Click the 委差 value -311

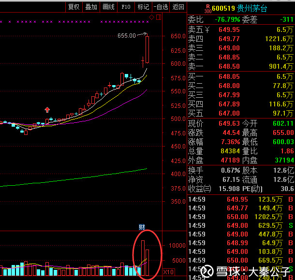coord(287,19)
